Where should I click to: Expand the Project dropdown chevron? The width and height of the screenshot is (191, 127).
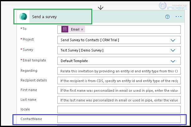[x=173, y=40]
